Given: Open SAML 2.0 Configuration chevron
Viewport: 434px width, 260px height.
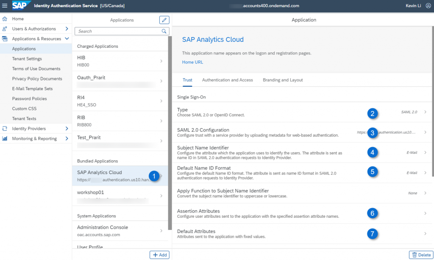Looking at the screenshot, I should 425,132.
